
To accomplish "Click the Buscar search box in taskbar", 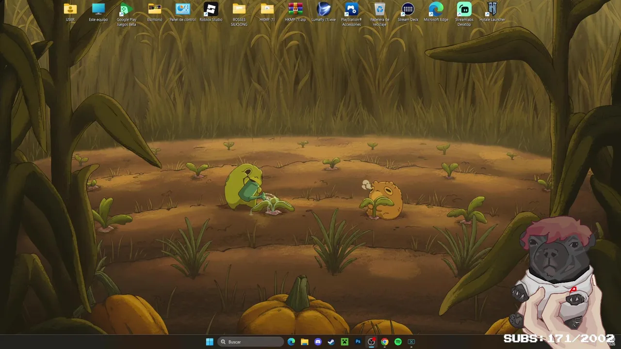I will click(x=251, y=342).
